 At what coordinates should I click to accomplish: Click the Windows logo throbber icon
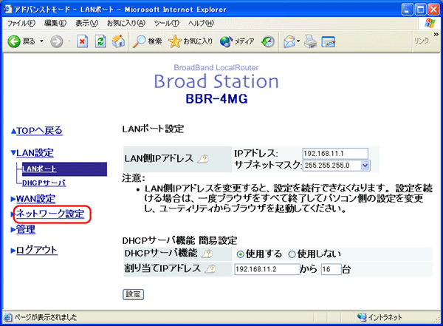click(430, 24)
